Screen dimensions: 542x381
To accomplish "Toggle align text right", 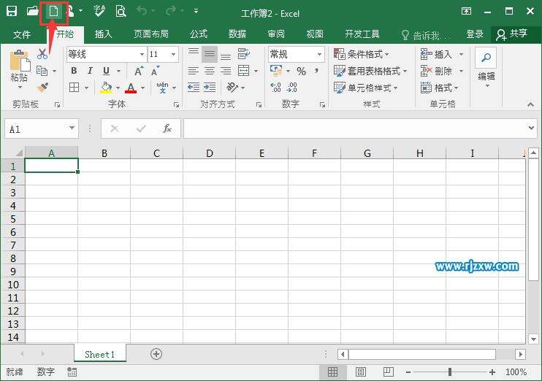I will point(226,71).
